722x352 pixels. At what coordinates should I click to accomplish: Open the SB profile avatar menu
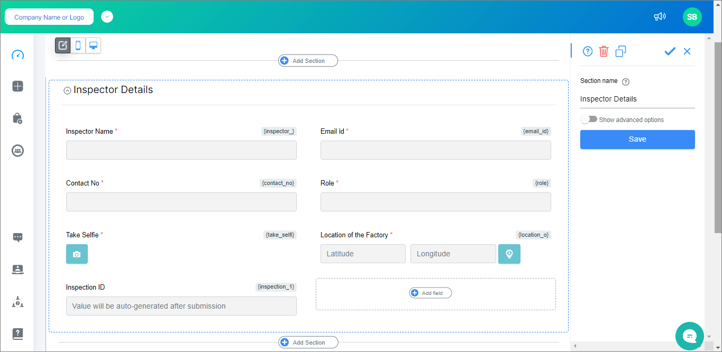[x=692, y=16]
